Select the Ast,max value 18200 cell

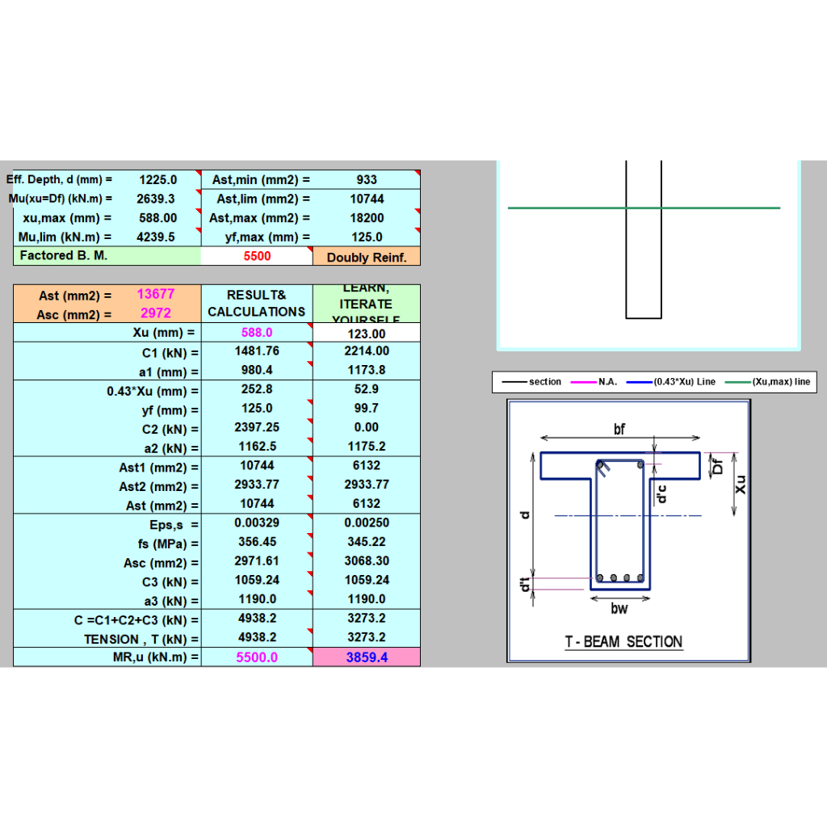coord(367,218)
